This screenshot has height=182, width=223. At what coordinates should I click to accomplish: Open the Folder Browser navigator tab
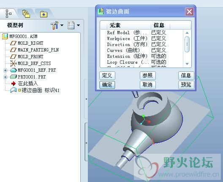26,14
